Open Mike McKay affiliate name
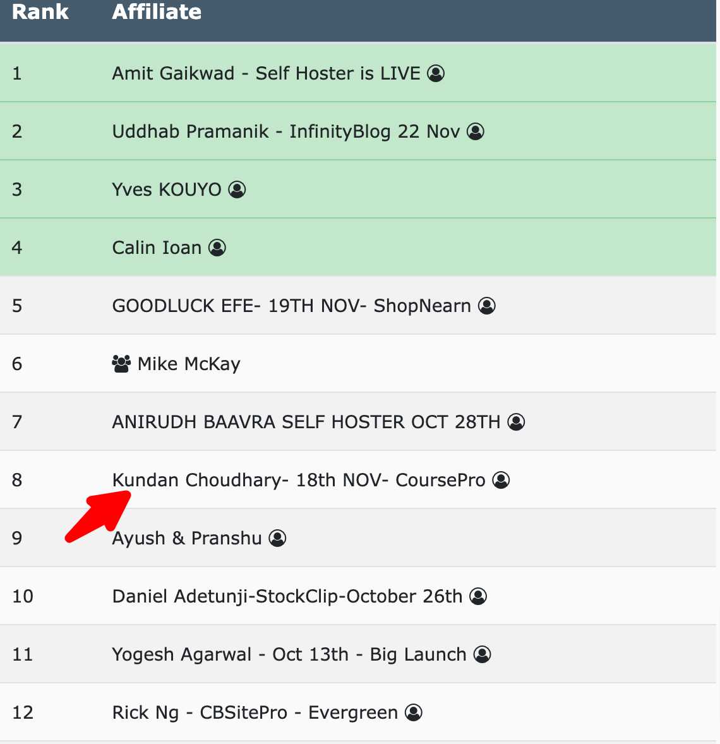720x744 pixels. [189, 364]
